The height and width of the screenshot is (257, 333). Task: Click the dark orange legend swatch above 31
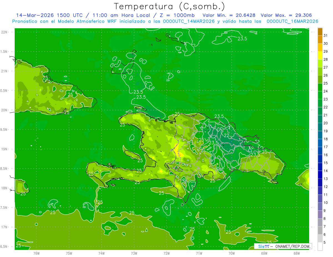(320, 32)
